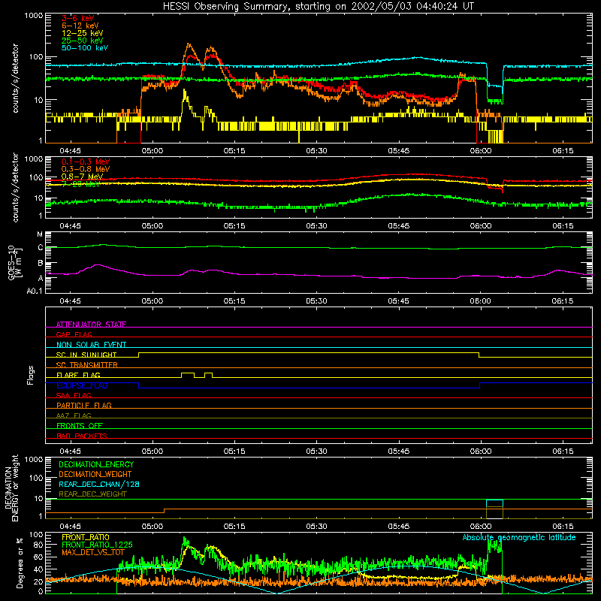
Task: Click the 0.1-0.3 MeV legend label
Action: click(x=86, y=162)
